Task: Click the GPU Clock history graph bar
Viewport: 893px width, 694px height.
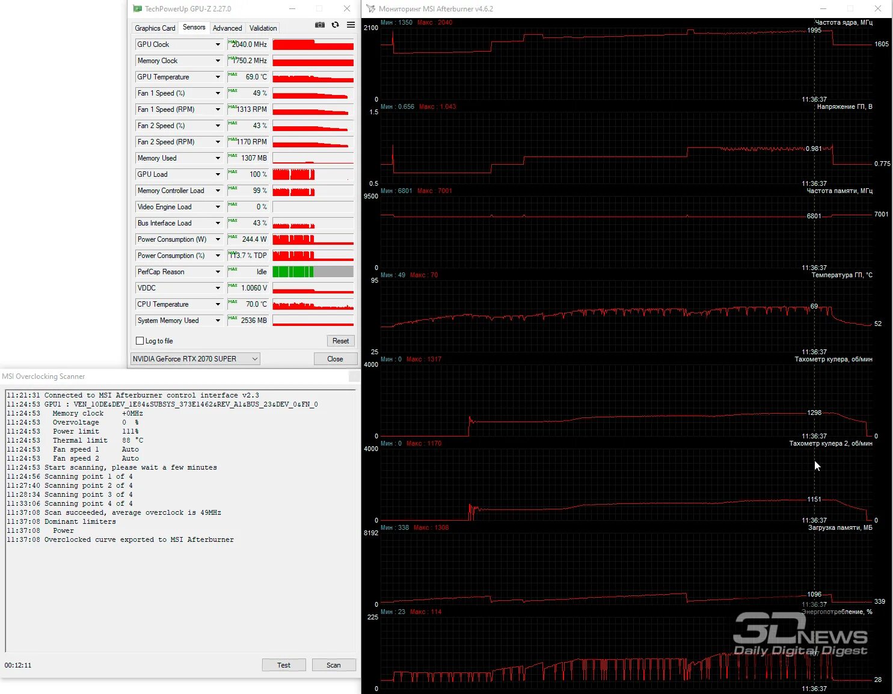Action: (x=313, y=45)
